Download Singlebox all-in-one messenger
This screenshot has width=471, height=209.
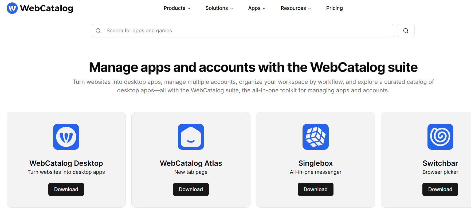point(316,189)
